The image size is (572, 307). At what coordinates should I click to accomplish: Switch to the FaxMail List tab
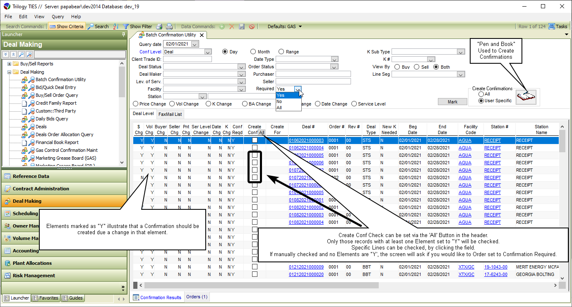(170, 114)
